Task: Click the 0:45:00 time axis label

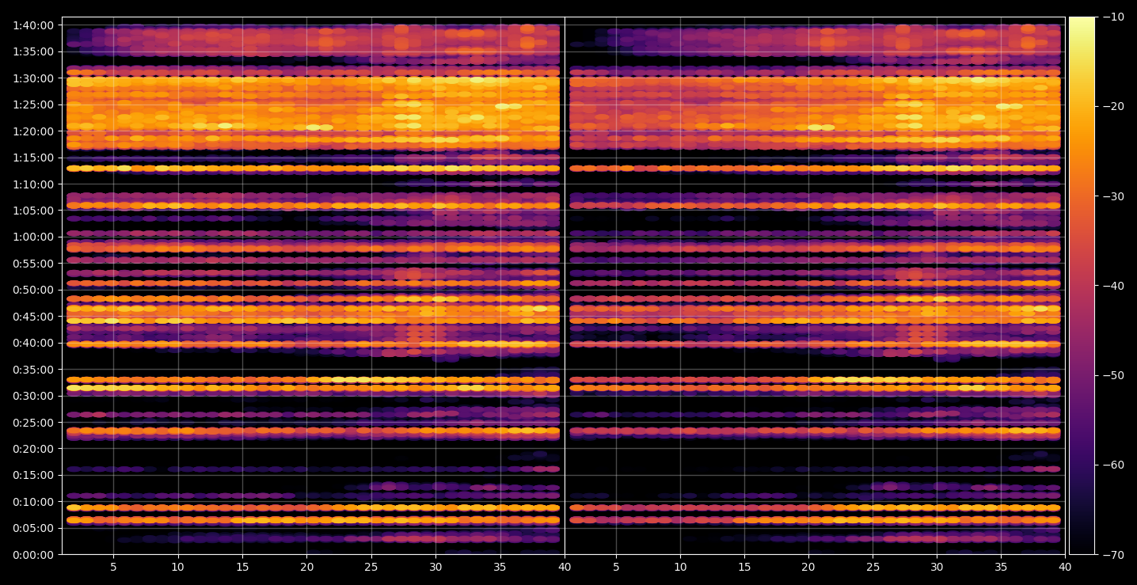Action: point(33,317)
